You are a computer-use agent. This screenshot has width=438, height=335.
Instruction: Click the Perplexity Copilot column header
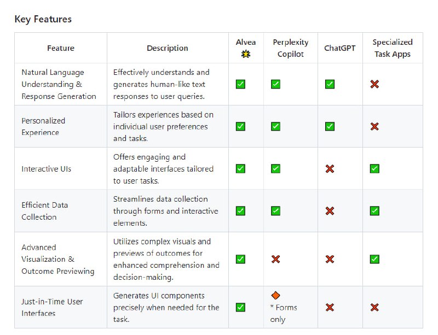pyautogui.click(x=290, y=48)
